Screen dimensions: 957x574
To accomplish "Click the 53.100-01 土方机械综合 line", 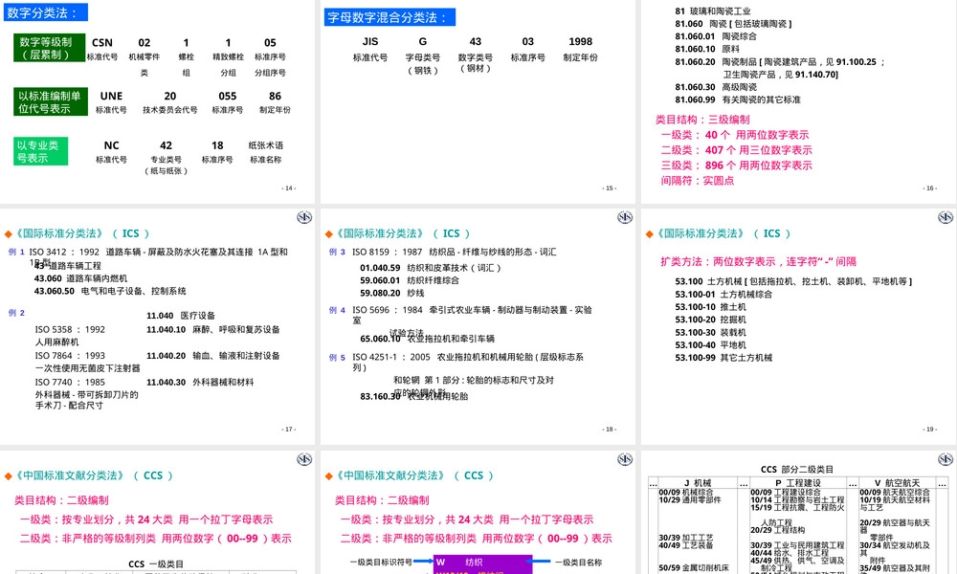I will pyautogui.click(x=723, y=294).
